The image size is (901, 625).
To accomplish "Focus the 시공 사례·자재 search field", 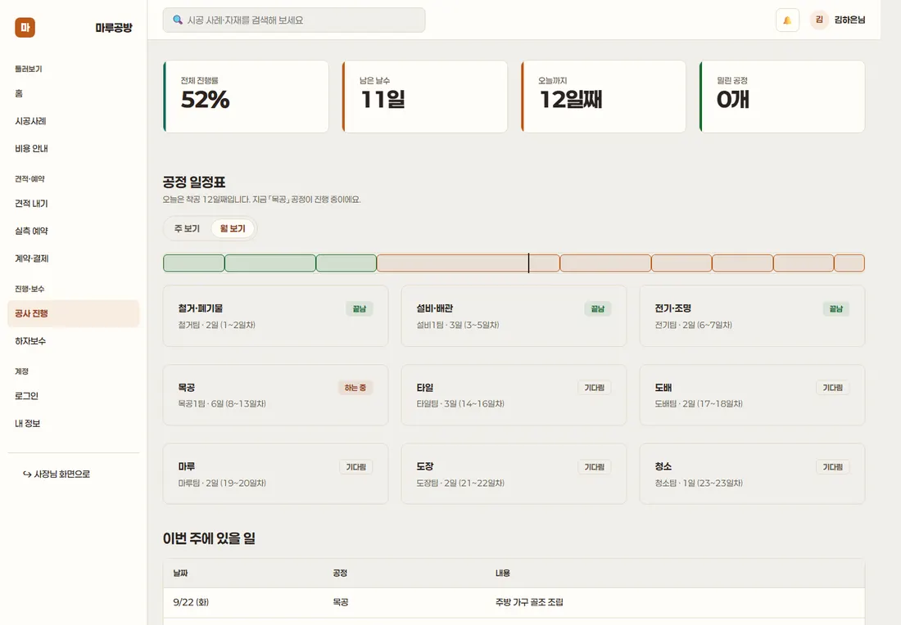I will click(293, 20).
